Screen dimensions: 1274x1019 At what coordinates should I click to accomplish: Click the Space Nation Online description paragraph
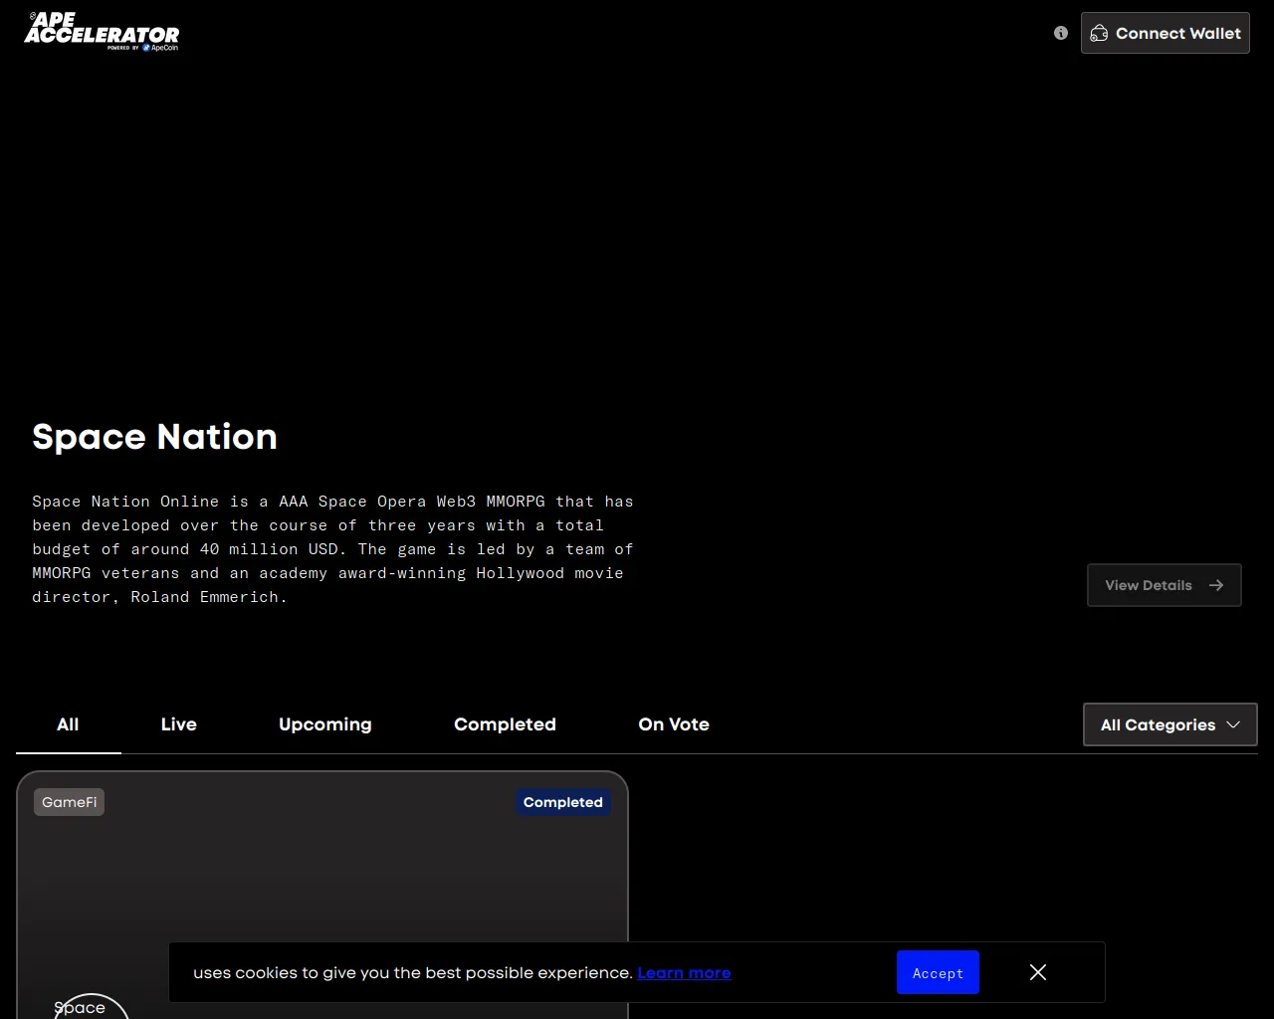(x=332, y=549)
